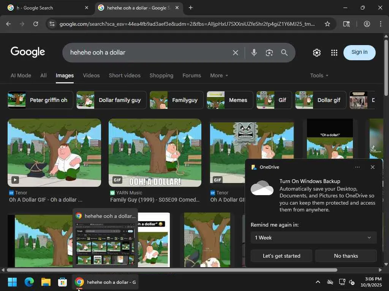Go to Google homepage via logo

(x=28, y=52)
